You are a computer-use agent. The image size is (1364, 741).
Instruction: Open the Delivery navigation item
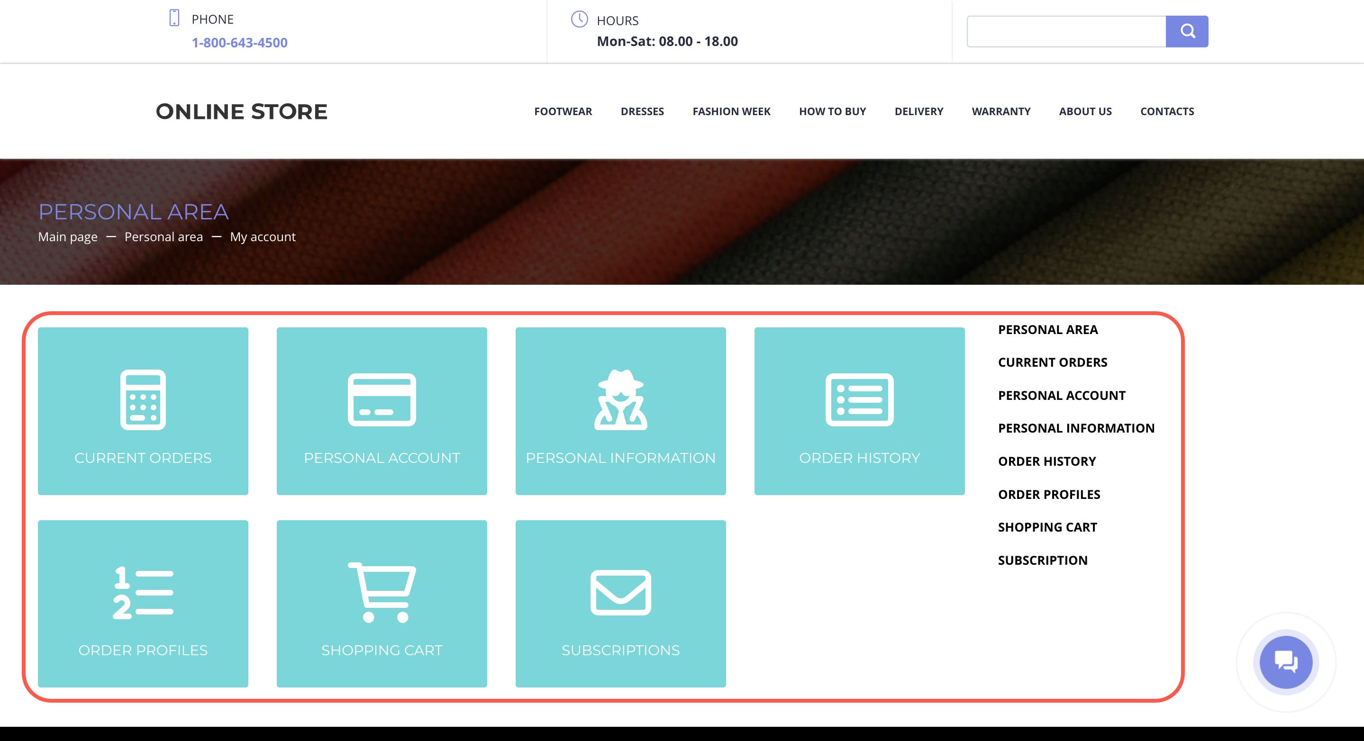tap(918, 112)
